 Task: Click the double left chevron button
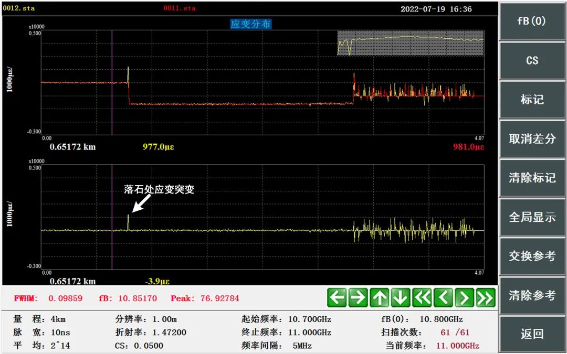(x=422, y=298)
